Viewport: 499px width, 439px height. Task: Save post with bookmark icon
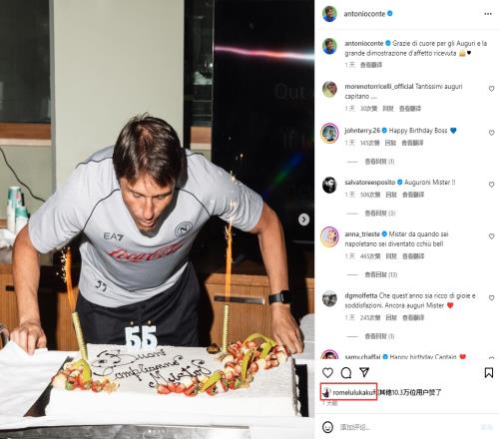tap(488, 373)
